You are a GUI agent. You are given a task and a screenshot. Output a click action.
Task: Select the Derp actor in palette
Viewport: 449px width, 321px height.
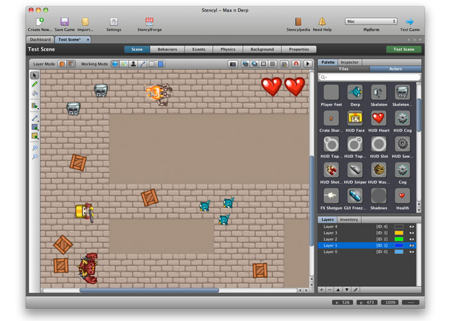(x=355, y=92)
